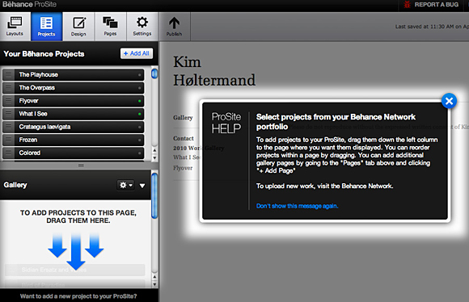The width and height of the screenshot is (469, 302).
Task: Click the projects list scrollbar thumb
Action: tap(154, 73)
